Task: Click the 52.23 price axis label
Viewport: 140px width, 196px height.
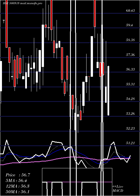Action: point(130,128)
